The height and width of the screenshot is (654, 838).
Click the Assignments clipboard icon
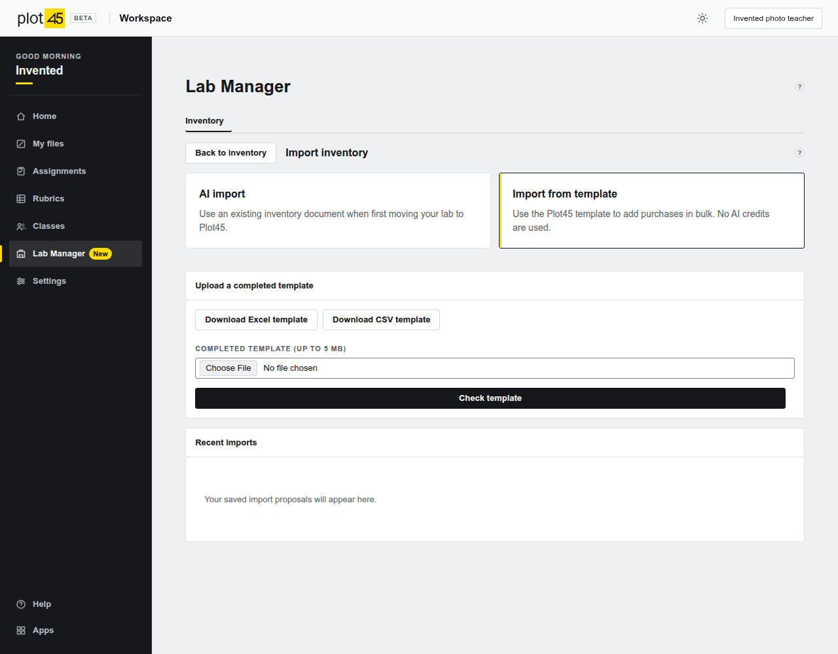coord(21,171)
